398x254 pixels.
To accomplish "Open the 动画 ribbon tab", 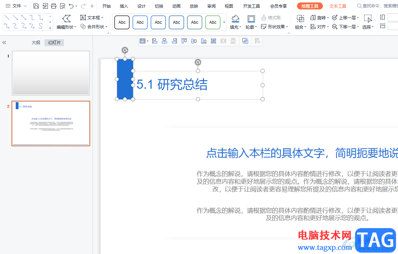I will (x=176, y=6).
